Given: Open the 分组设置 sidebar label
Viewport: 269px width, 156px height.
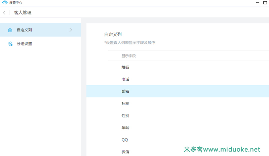Looking at the screenshot, I should click(24, 44).
